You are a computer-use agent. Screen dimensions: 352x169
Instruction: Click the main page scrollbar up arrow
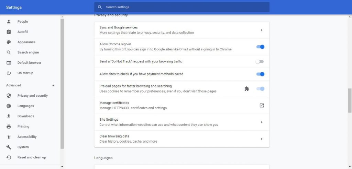[x=350, y=17]
